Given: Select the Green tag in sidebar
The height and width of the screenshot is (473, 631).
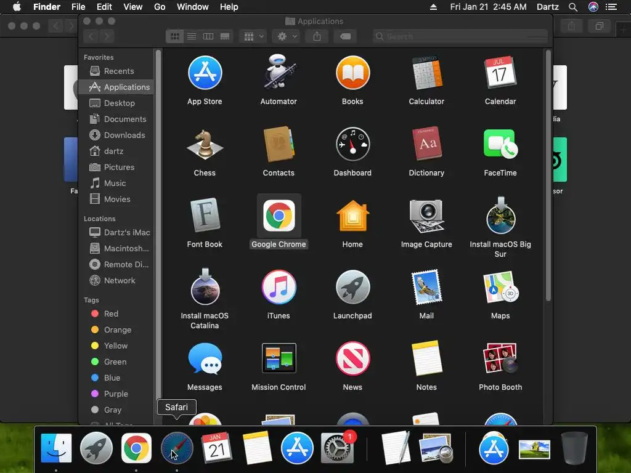Looking at the screenshot, I should [116, 362].
